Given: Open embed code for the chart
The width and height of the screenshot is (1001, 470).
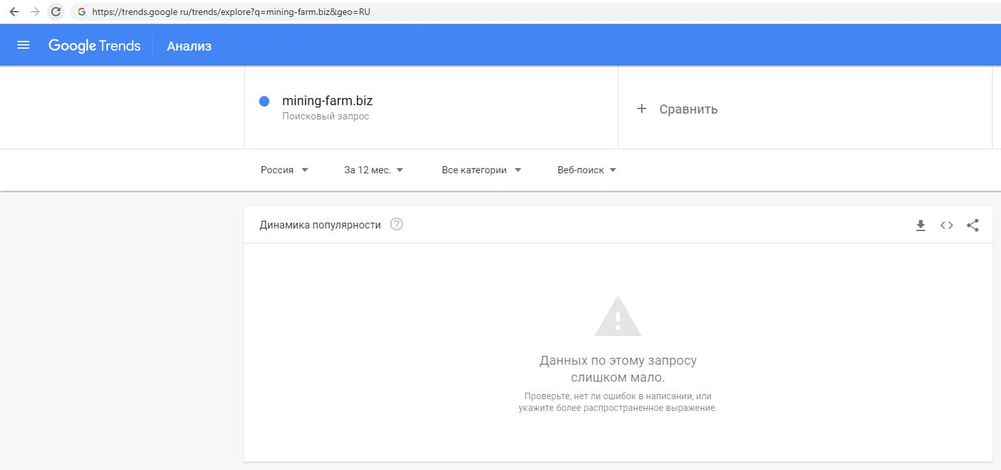Looking at the screenshot, I should [946, 225].
